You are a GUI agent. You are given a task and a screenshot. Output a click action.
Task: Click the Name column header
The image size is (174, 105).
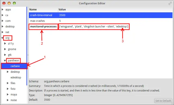pyautogui.click(x=43, y=10)
